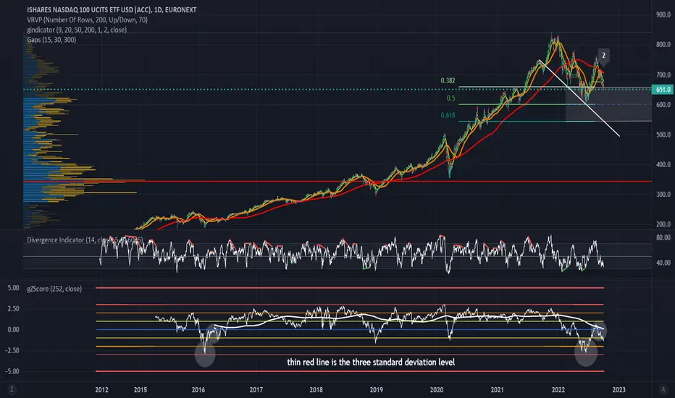Click the 700.0 price axis label
The width and height of the screenshot is (675, 398).
pos(663,75)
